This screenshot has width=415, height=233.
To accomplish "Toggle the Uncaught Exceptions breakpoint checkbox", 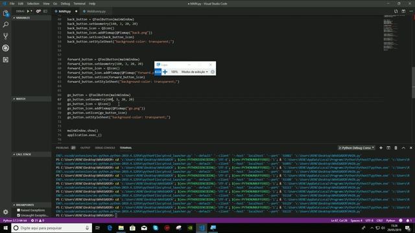I will 19,216.
